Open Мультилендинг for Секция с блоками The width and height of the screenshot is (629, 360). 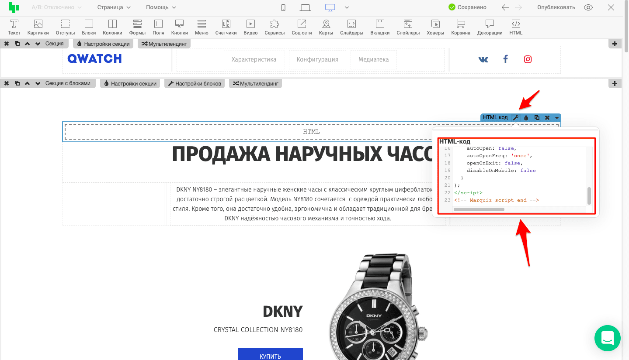[255, 83]
